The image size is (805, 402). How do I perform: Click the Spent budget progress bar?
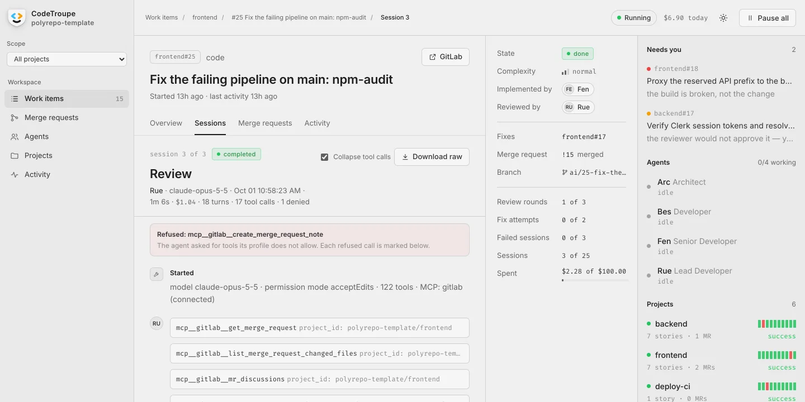[595, 280]
